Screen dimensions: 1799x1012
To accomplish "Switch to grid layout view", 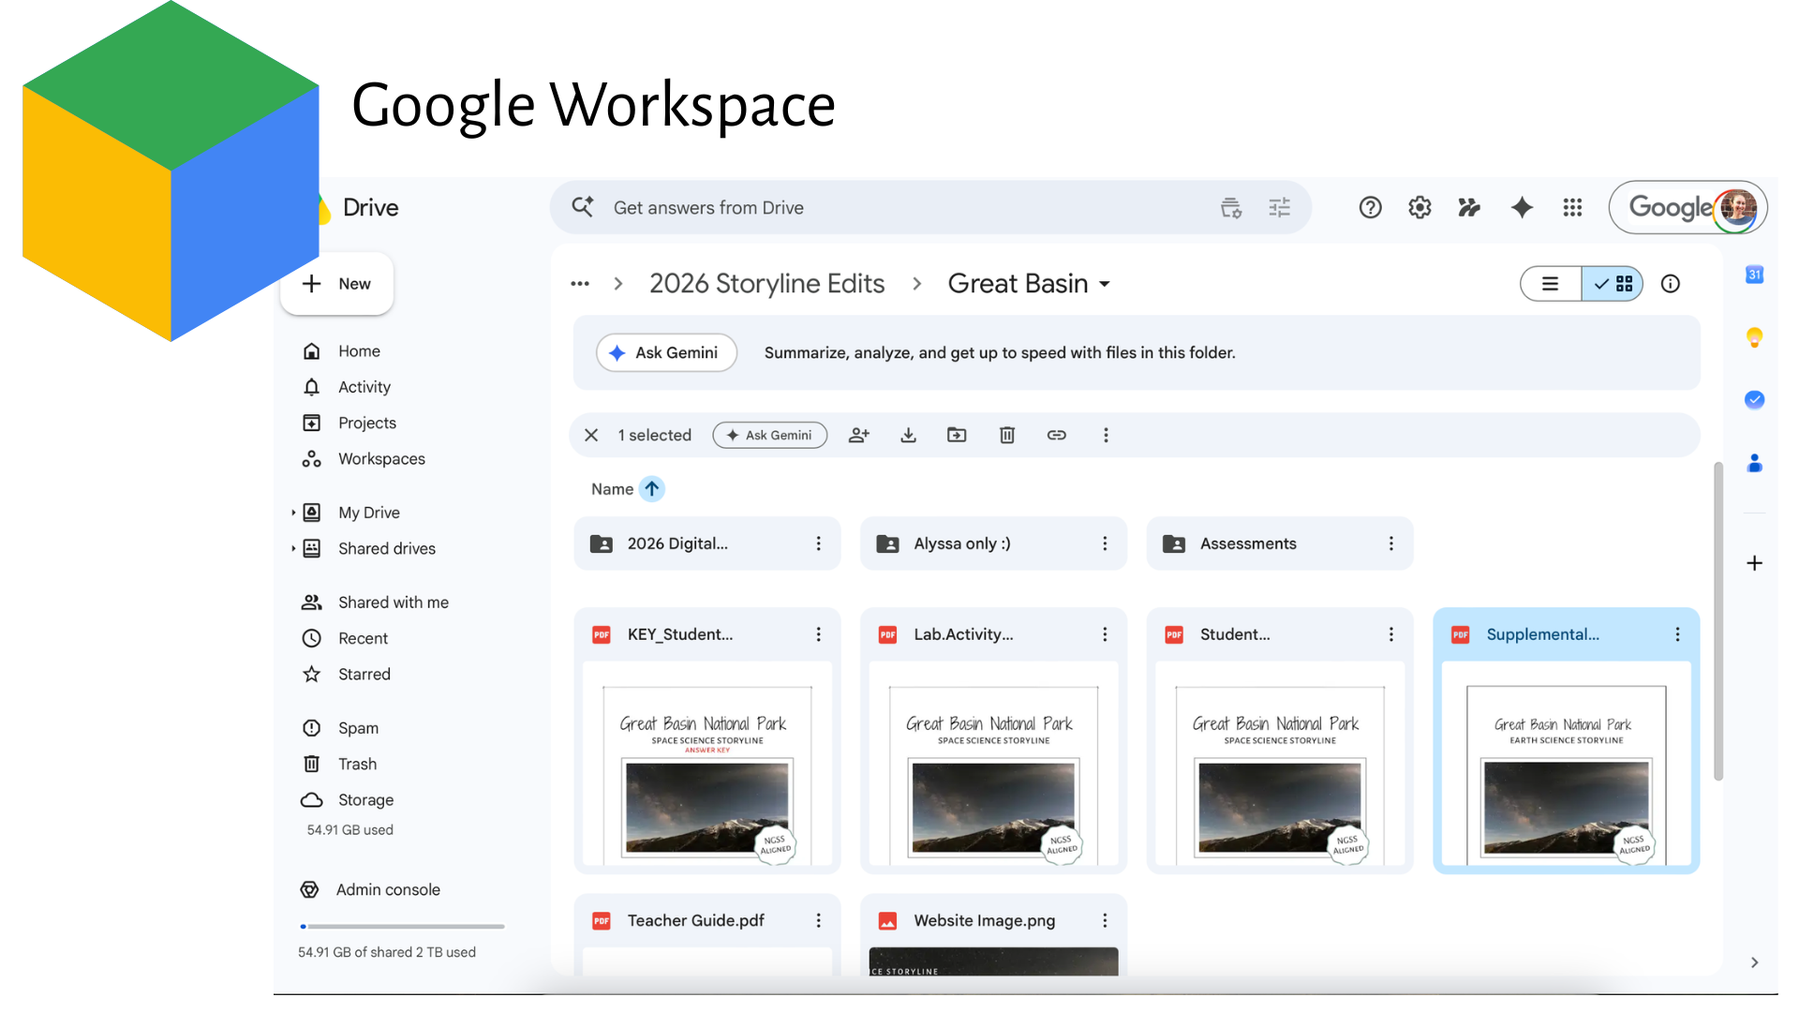I will (x=1613, y=284).
